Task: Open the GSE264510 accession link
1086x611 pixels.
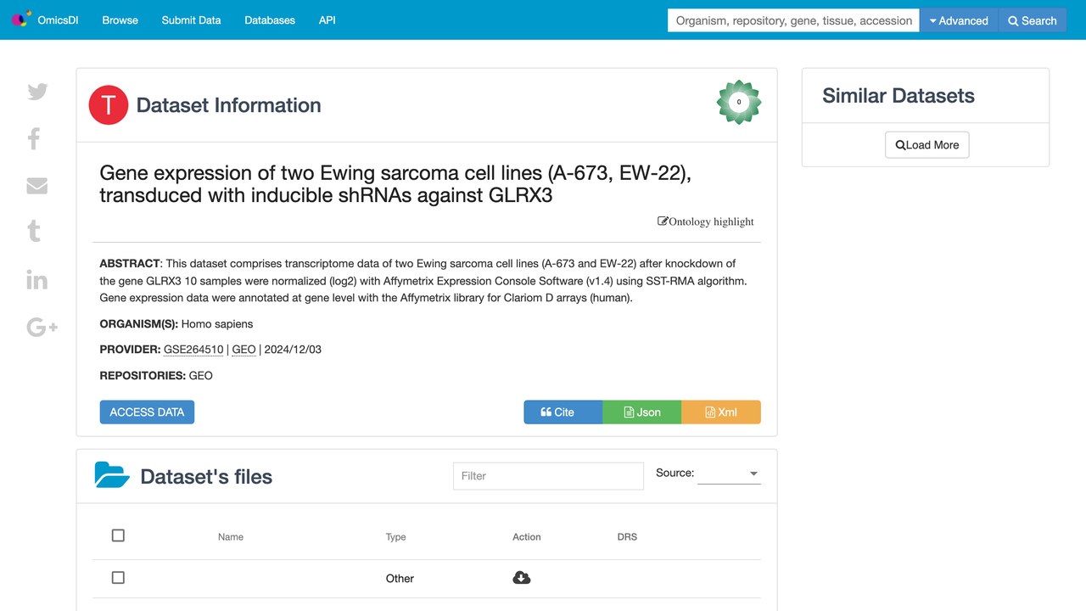Action: click(193, 350)
